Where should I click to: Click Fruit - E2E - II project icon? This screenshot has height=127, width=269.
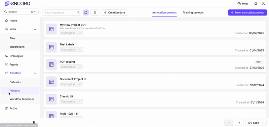click(51, 115)
